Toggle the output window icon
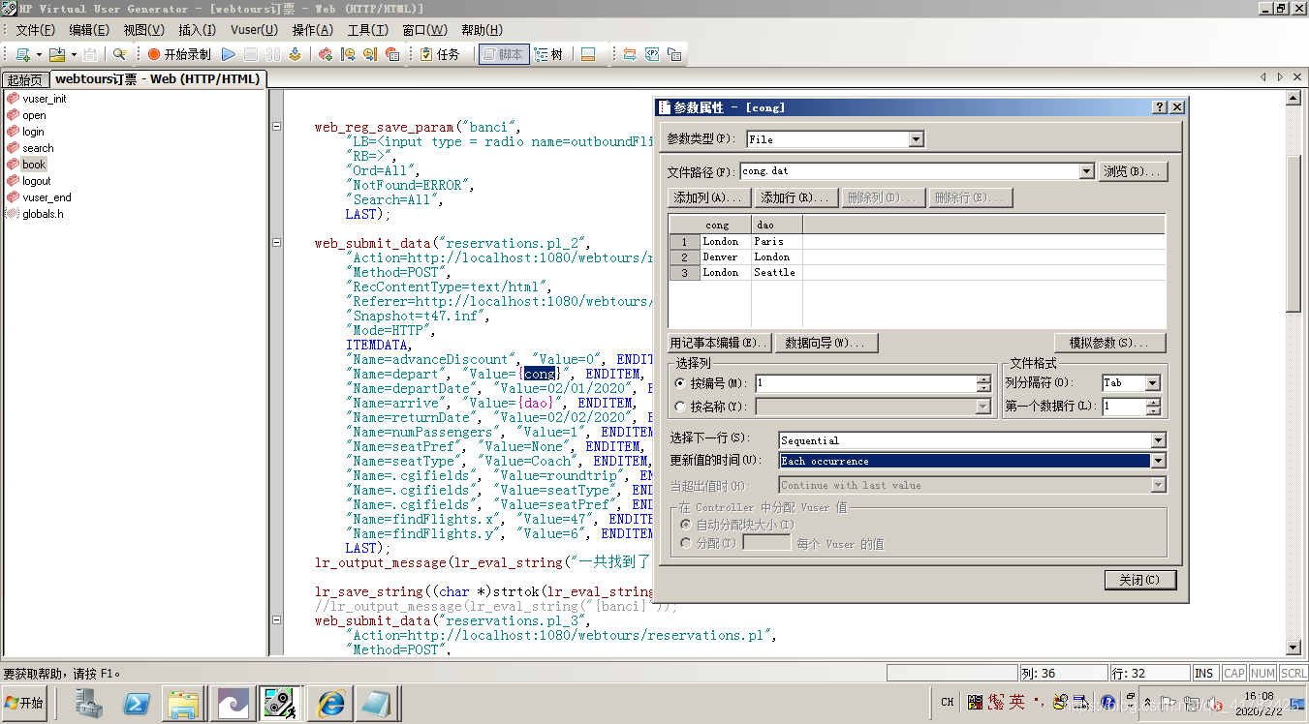 tap(587, 54)
